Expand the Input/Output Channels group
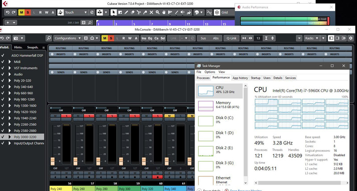Viewport: 357px width, 191px height. click(x=9, y=143)
